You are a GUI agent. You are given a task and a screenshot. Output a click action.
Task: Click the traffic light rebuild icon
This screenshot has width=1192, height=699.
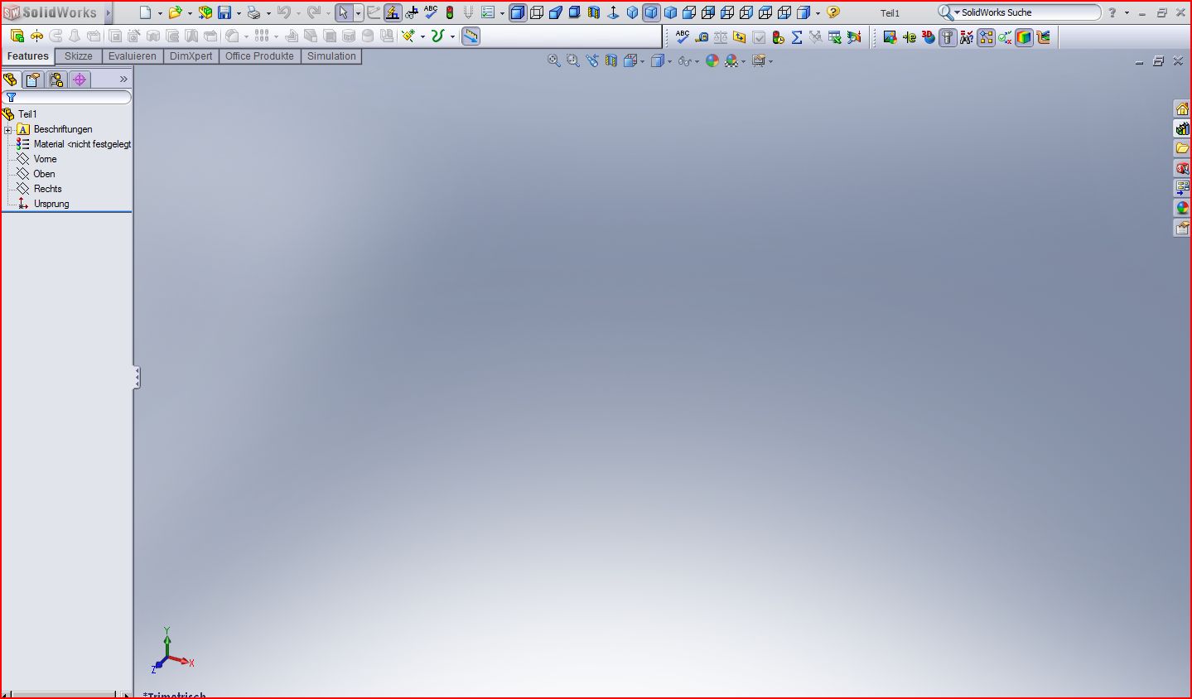click(450, 12)
